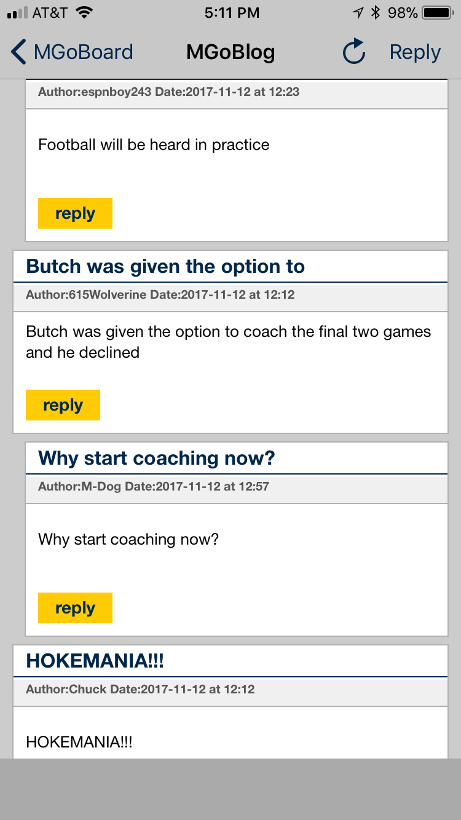Reply to 615Wolverine's Butch comment

click(x=63, y=405)
